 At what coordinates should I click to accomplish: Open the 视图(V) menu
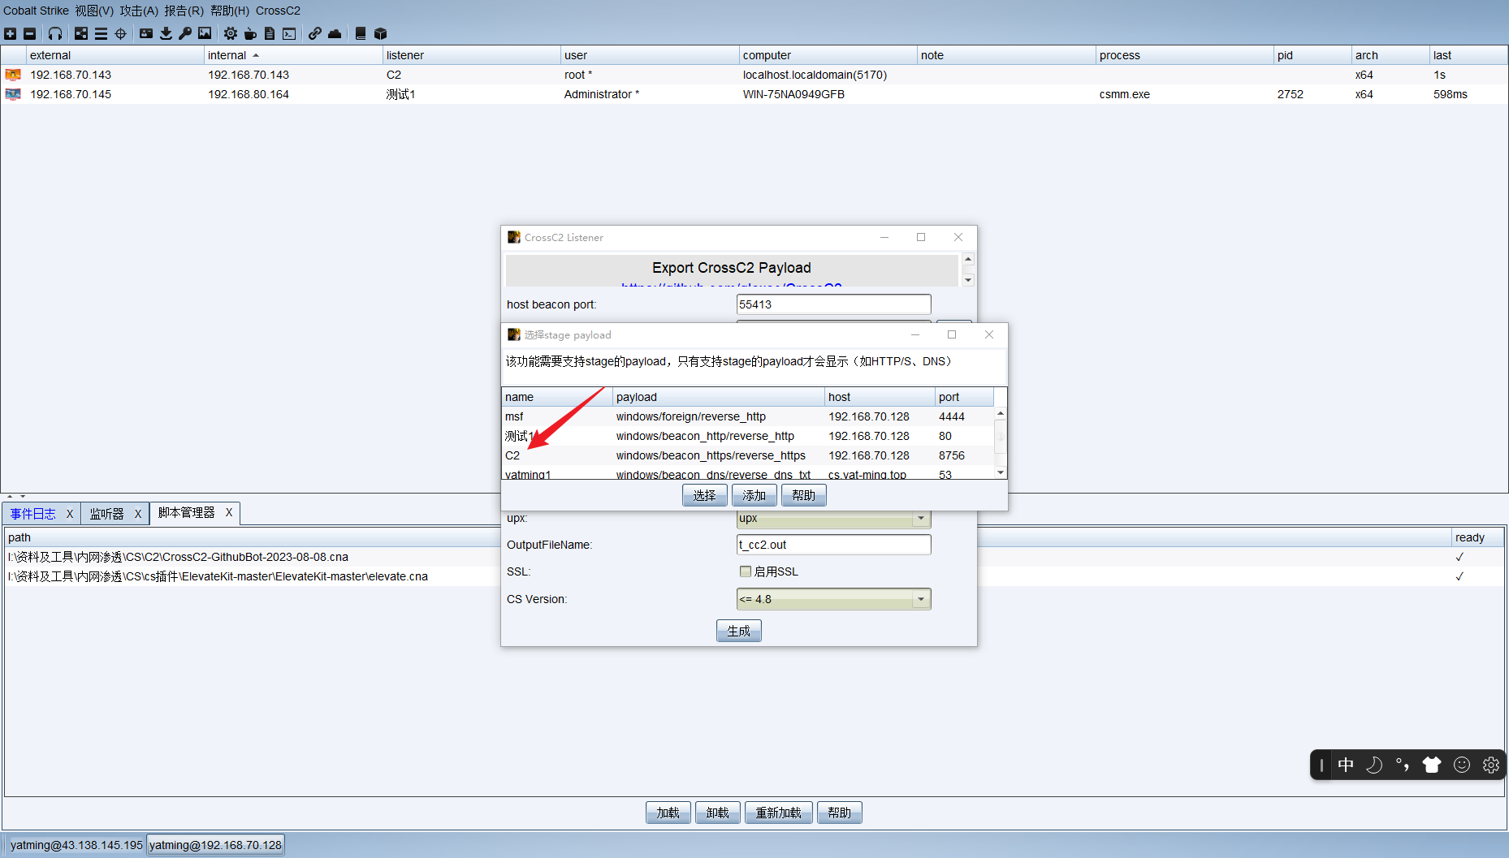[94, 11]
